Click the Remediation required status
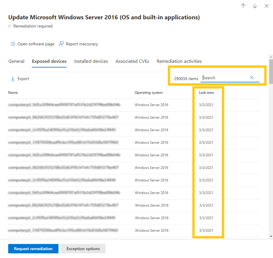273x258 pixels. 33,26
